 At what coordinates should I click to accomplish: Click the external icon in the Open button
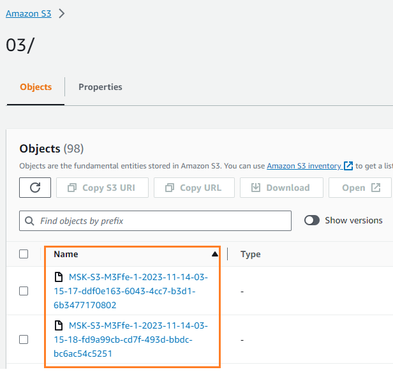click(x=376, y=188)
